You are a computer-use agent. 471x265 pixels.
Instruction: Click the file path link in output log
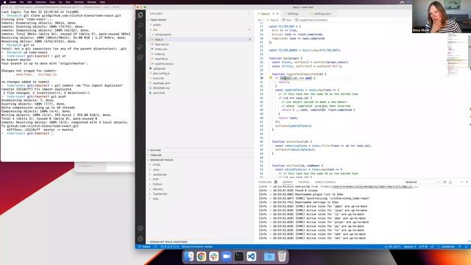coord(372,186)
